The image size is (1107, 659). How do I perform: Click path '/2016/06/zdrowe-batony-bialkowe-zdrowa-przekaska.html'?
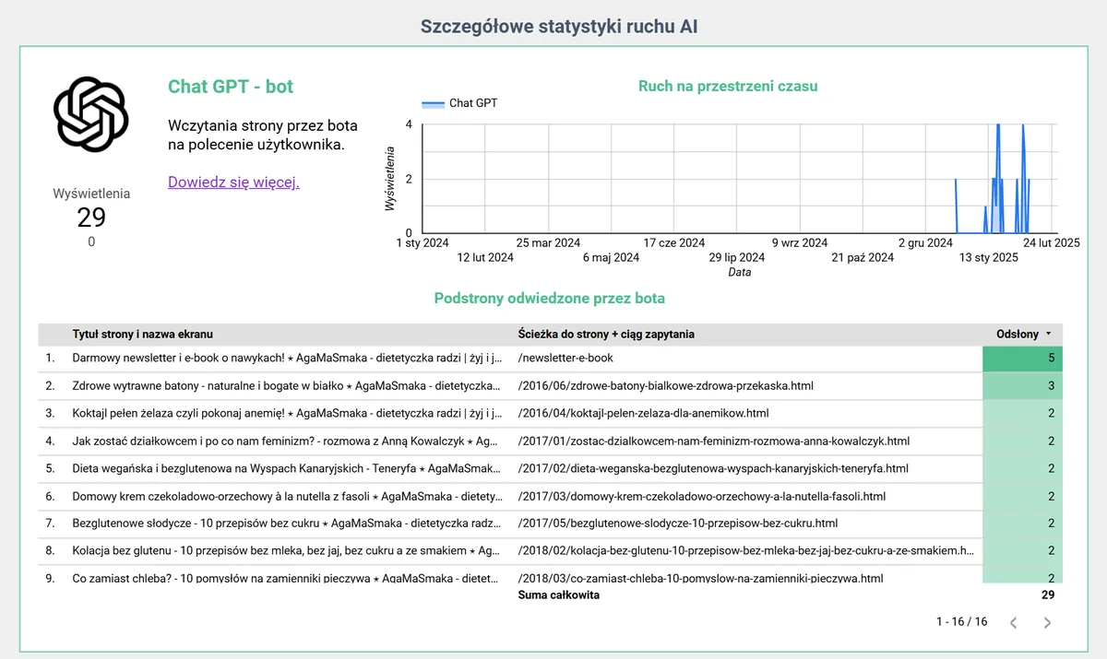(666, 385)
